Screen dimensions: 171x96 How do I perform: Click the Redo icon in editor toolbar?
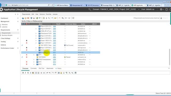(x=56, y=73)
